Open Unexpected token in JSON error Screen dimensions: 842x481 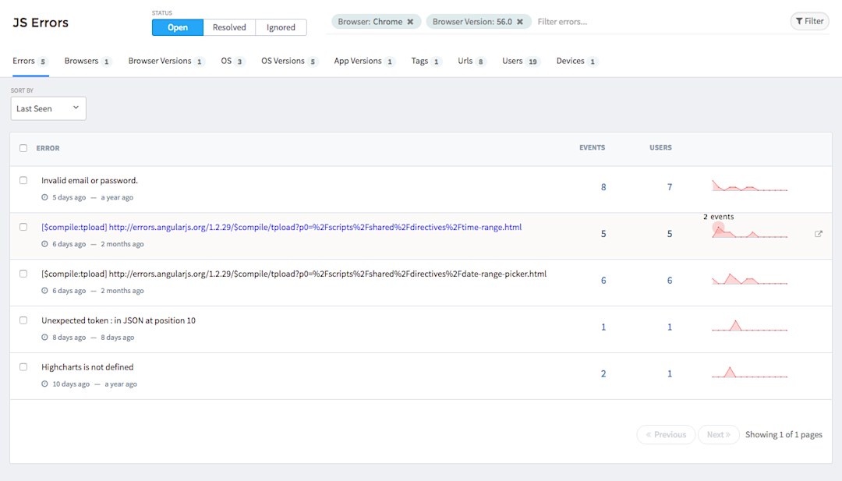click(x=119, y=321)
